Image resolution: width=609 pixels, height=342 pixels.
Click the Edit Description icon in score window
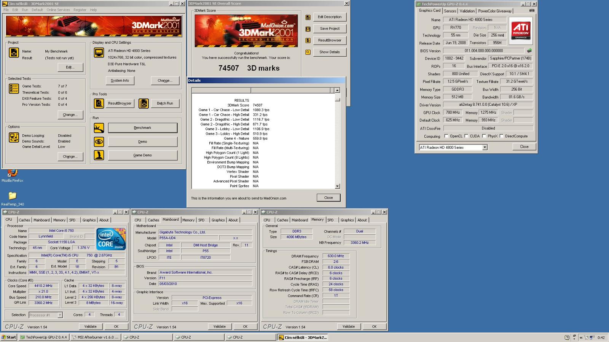click(308, 17)
